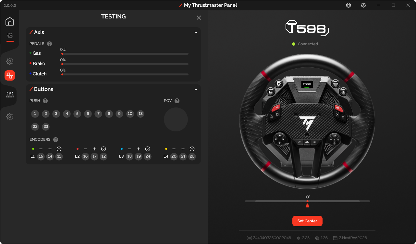Screen dimensions: 416x244
Task: Click the "2.NextRW.2026" text
Action: tap(353, 238)
